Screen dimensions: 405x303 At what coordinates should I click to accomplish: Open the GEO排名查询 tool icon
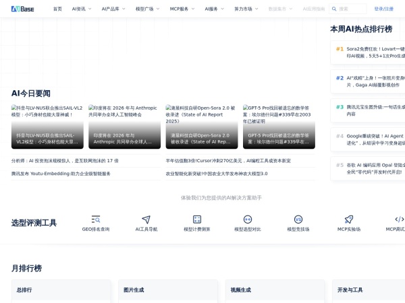(x=96, y=220)
